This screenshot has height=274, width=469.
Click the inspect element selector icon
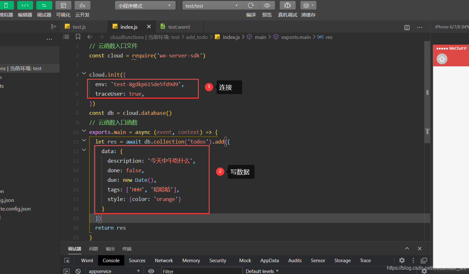[67, 261]
